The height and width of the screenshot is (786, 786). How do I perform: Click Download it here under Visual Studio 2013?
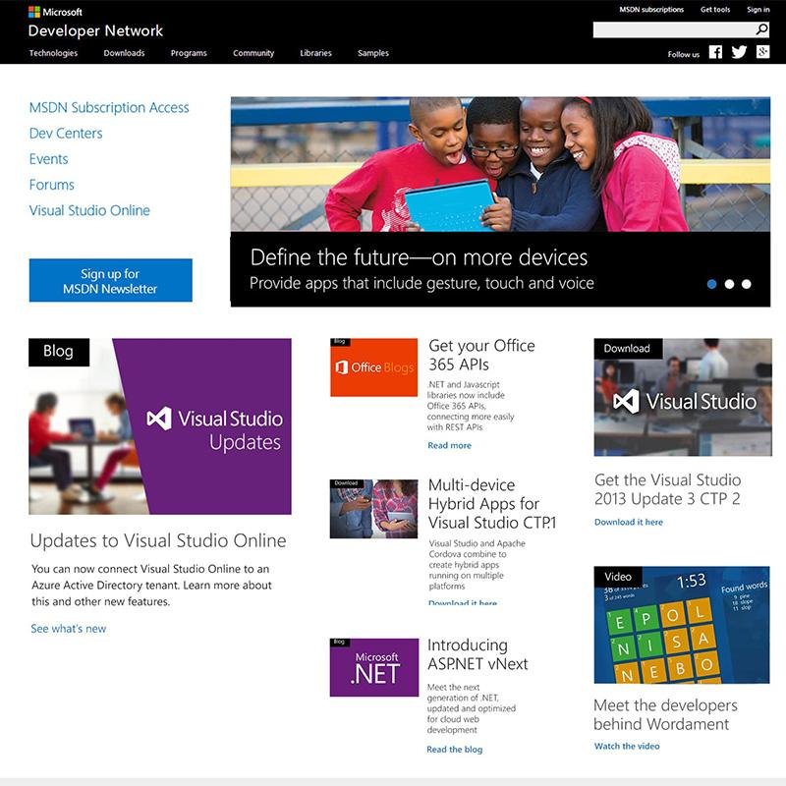point(628,522)
